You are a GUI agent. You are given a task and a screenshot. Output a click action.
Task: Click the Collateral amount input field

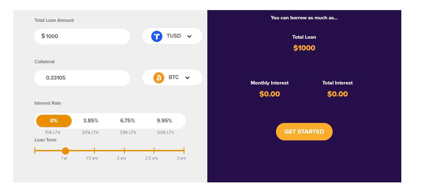coord(82,78)
